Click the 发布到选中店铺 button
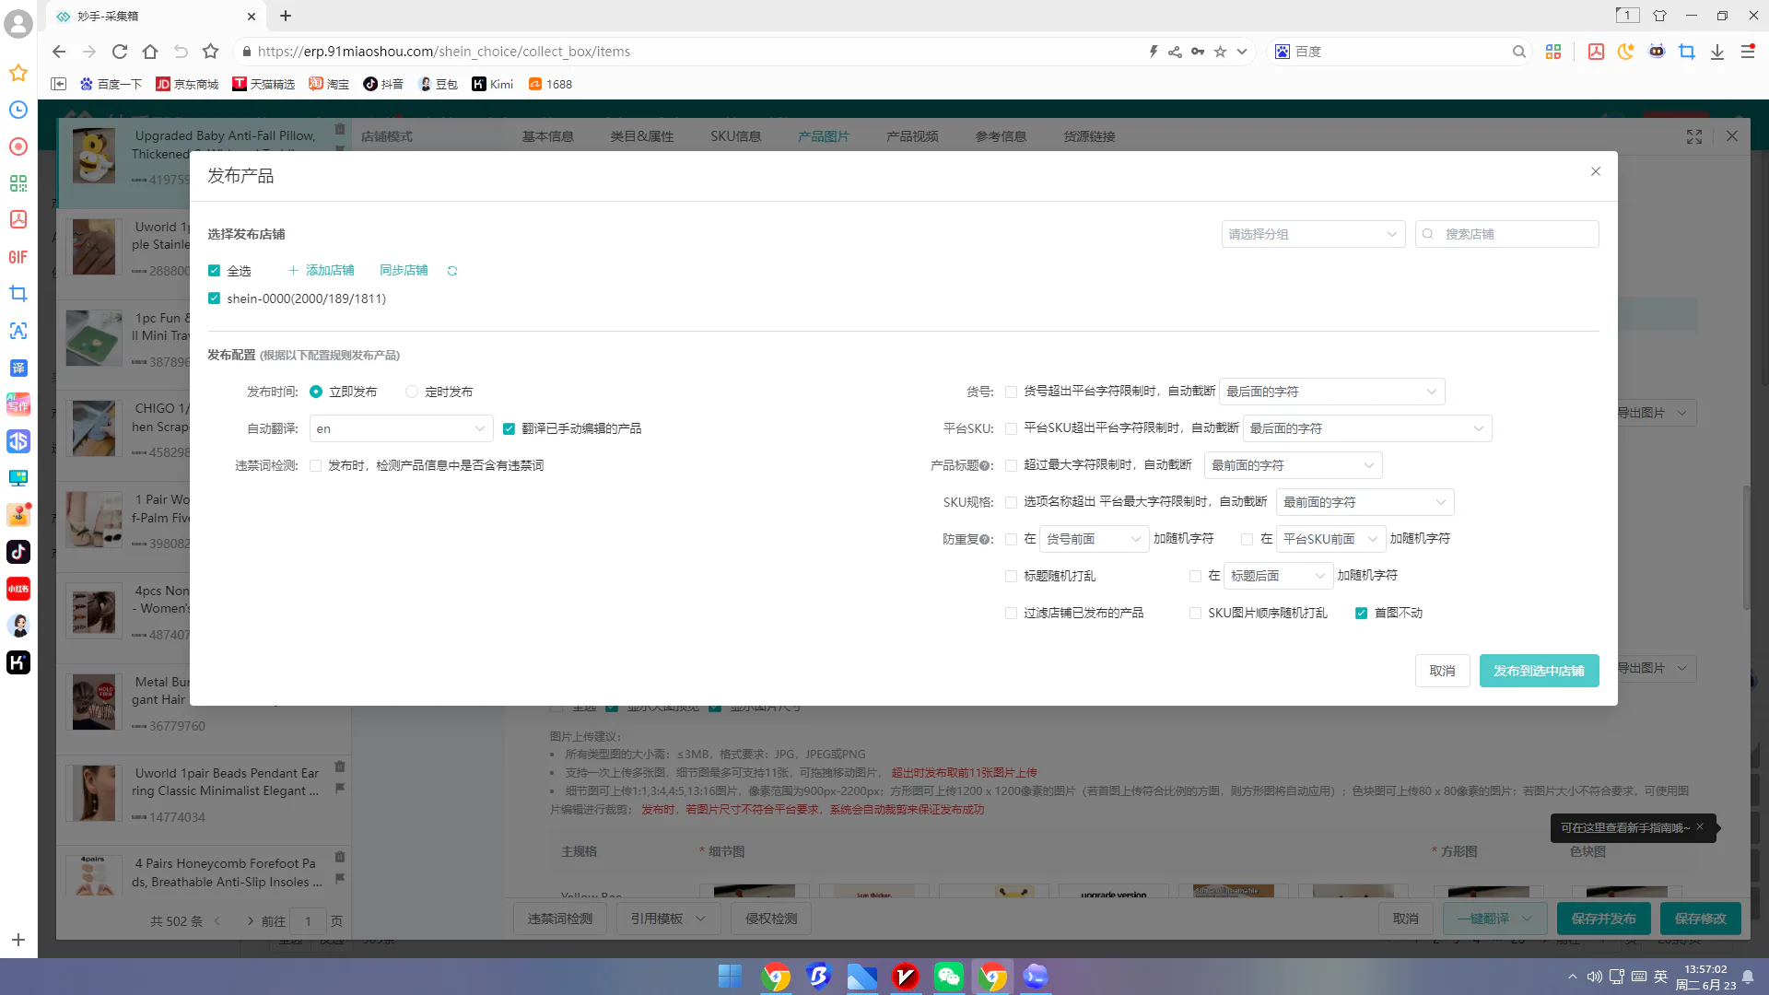Screen dimensions: 1769x995 click(x=1539, y=671)
